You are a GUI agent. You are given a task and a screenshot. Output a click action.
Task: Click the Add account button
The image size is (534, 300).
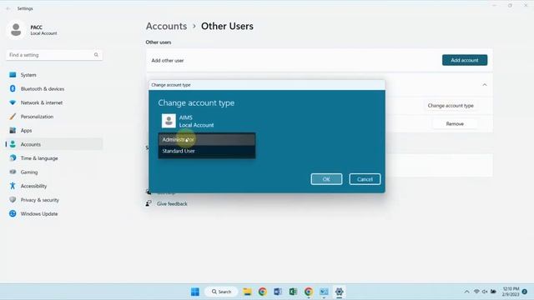click(x=465, y=60)
